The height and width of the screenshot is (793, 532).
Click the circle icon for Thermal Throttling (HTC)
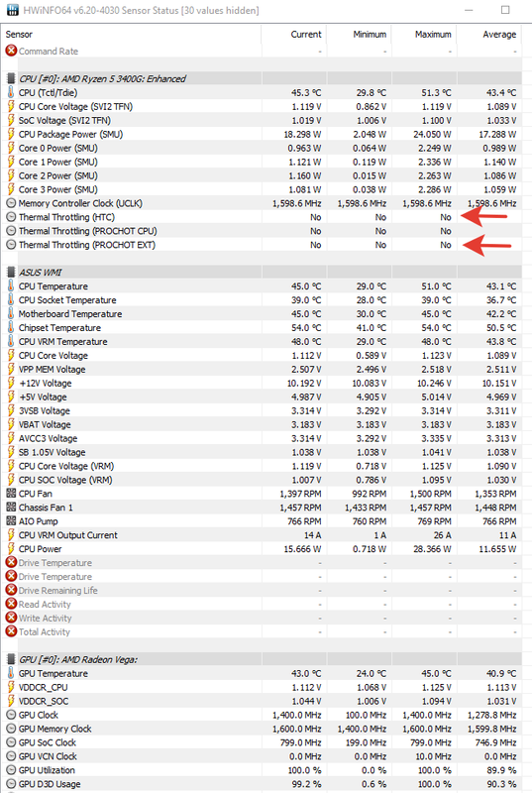[11, 217]
